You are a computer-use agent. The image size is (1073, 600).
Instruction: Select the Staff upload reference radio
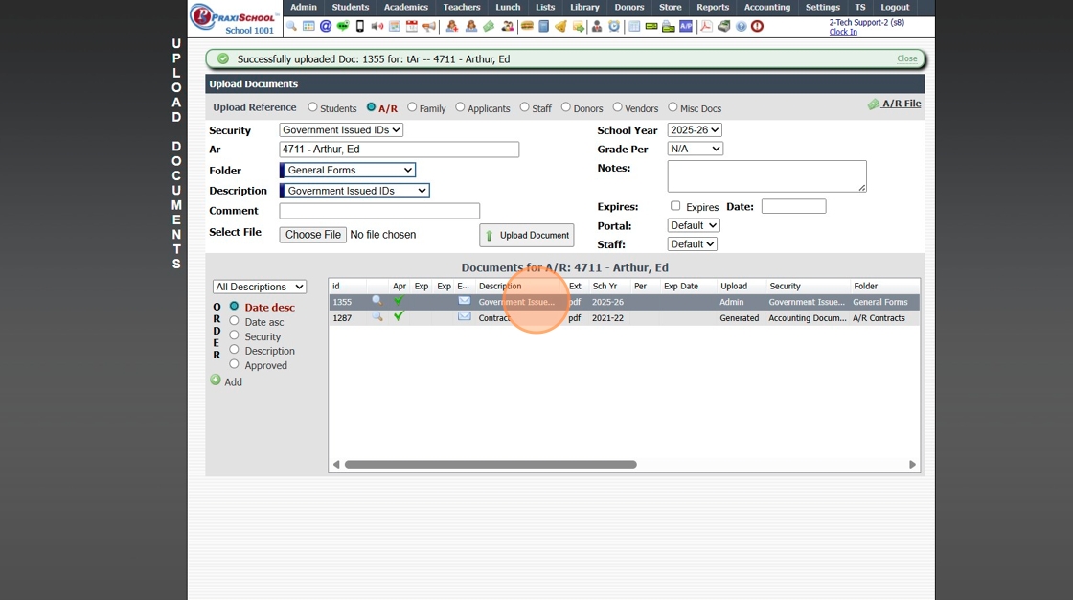coord(524,106)
